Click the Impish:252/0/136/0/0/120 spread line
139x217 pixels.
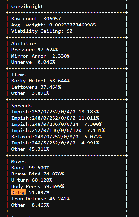coord(58,130)
